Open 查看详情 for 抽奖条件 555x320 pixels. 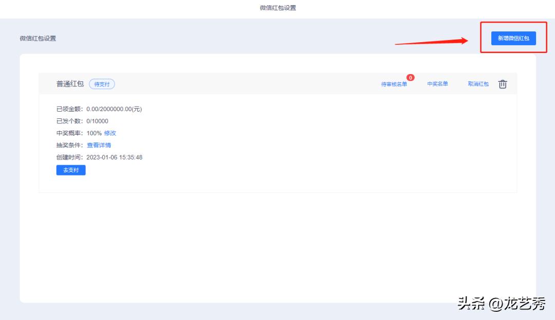tap(99, 145)
